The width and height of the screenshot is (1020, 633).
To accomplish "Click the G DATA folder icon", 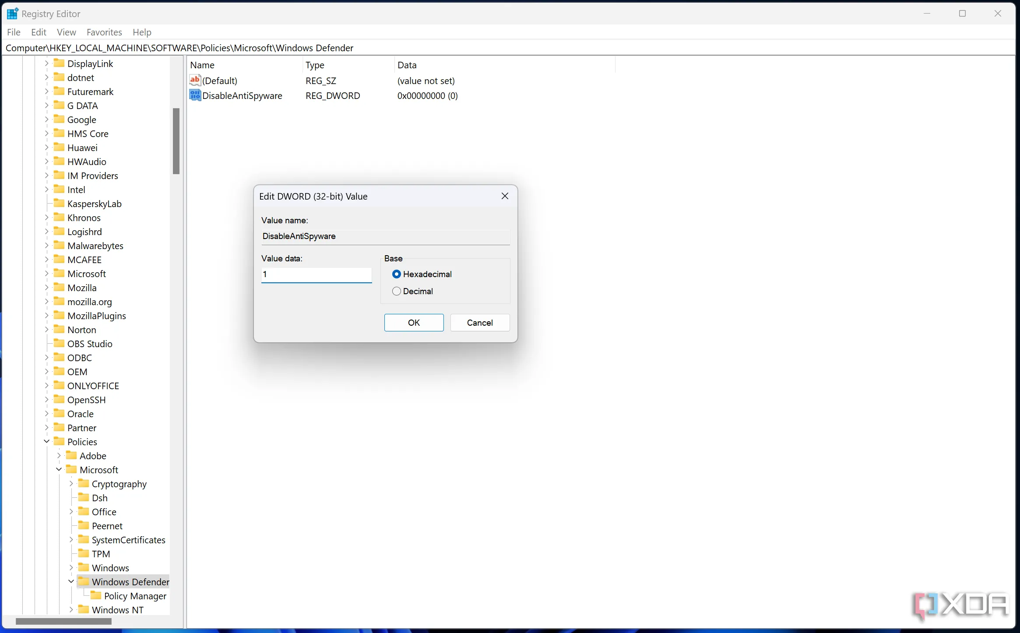I will tap(59, 105).
